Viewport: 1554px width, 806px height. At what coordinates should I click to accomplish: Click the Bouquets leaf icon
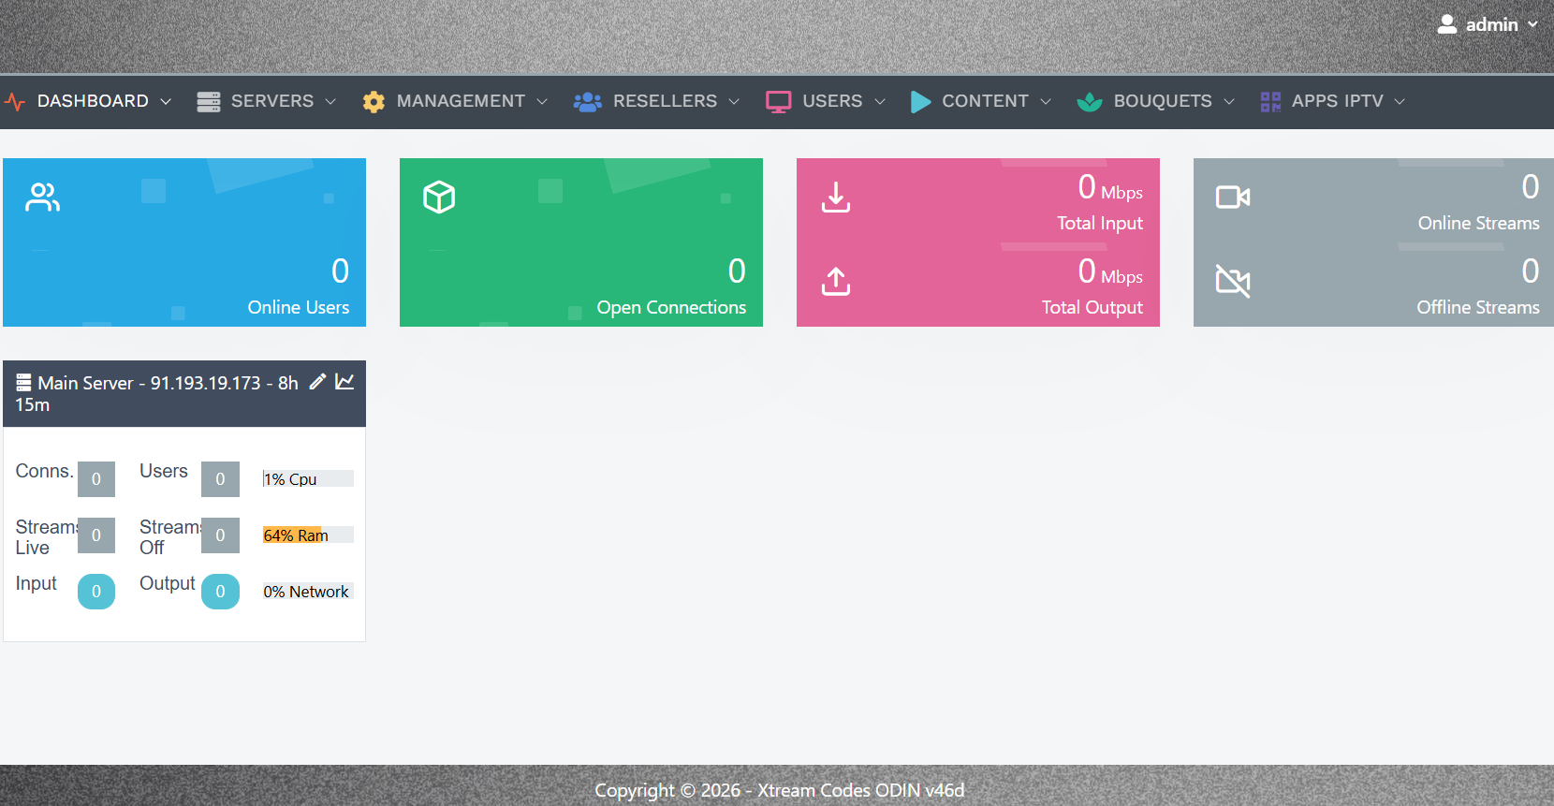1090,101
